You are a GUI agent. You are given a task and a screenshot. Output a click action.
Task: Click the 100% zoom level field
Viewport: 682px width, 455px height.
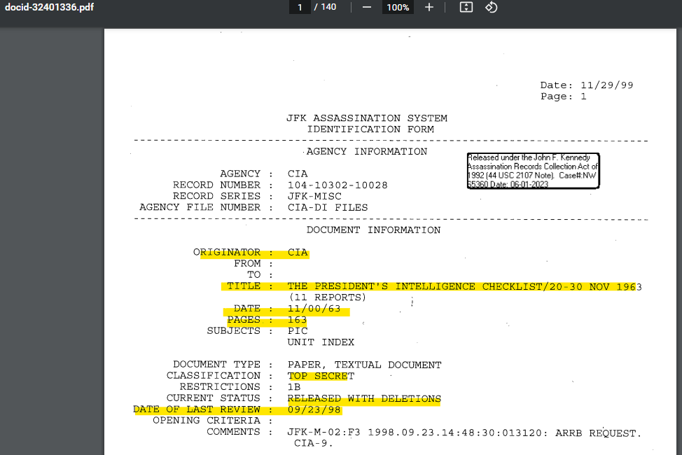(x=398, y=8)
